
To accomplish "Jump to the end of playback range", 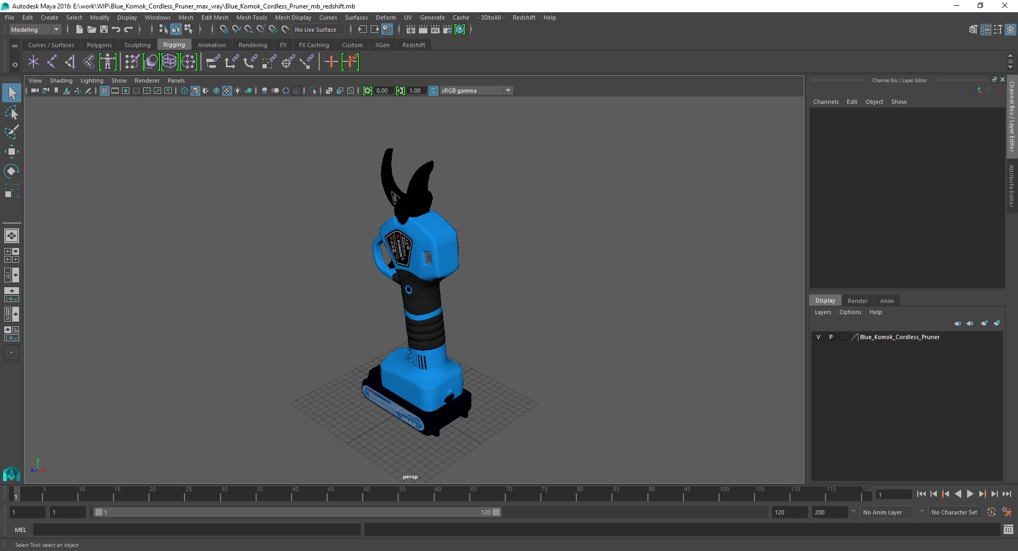I will (x=1006, y=494).
